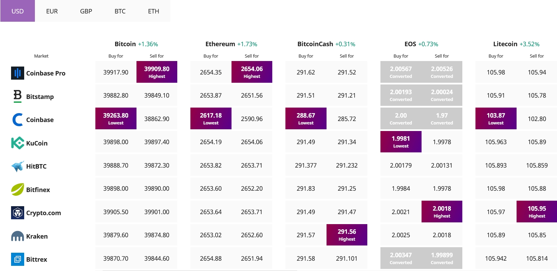Viewport: 557px width, 271px height.
Task: Click the Bitfinex leaf logo icon
Action: pos(18,189)
